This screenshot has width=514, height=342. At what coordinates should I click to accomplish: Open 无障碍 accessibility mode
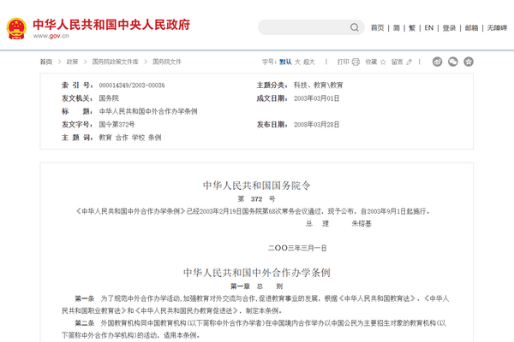point(497,28)
